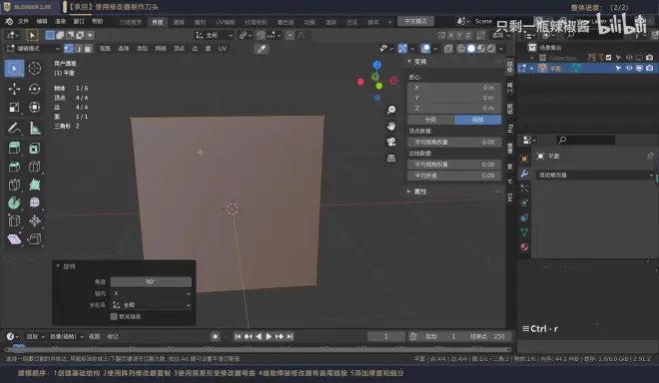
Task: Toggle the Collection exclude checkbox
Action: (x=608, y=58)
